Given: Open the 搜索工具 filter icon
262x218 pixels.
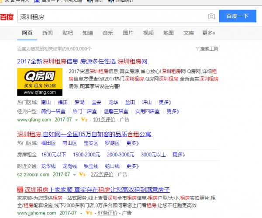Looking at the screenshot, I should click(197, 48).
